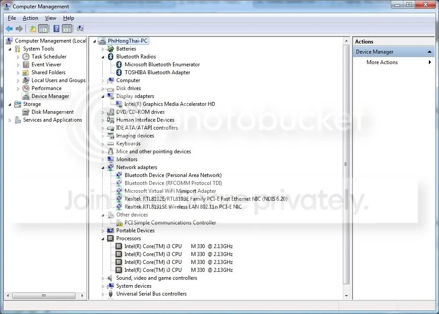Select Bluetooth Device (Personal Area Network)
Viewport: 439px width, 314px height.
point(173,175)
